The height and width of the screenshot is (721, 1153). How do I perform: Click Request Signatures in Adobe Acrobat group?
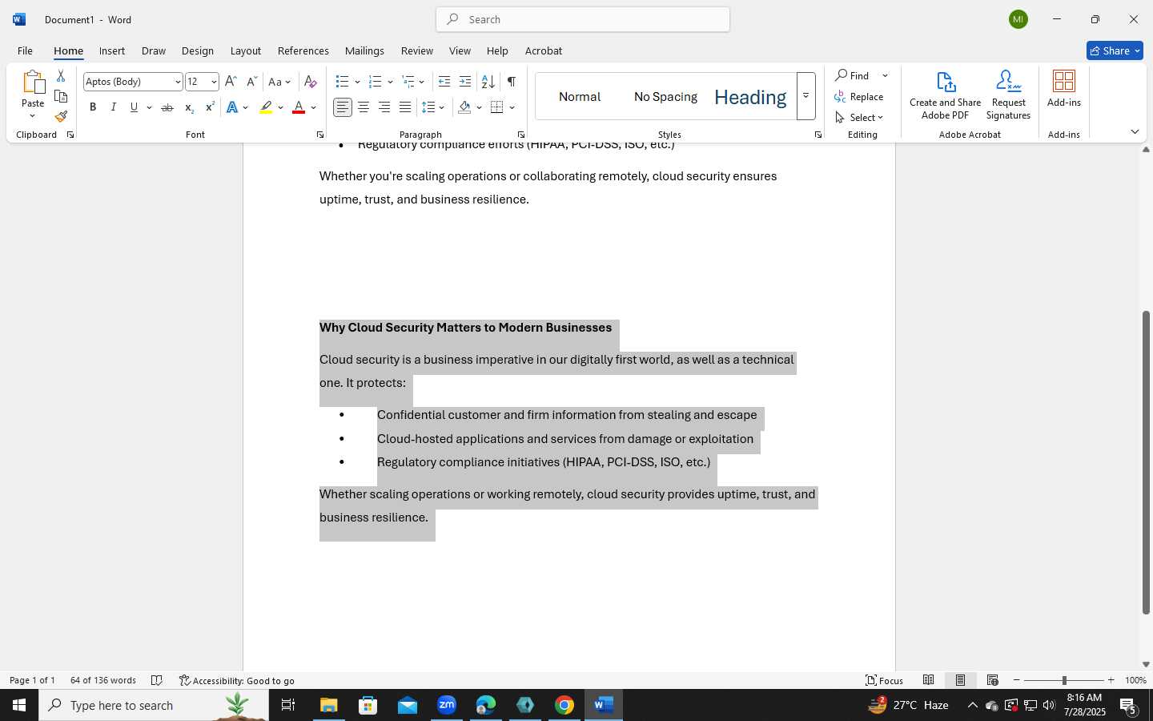point(1008,95)
